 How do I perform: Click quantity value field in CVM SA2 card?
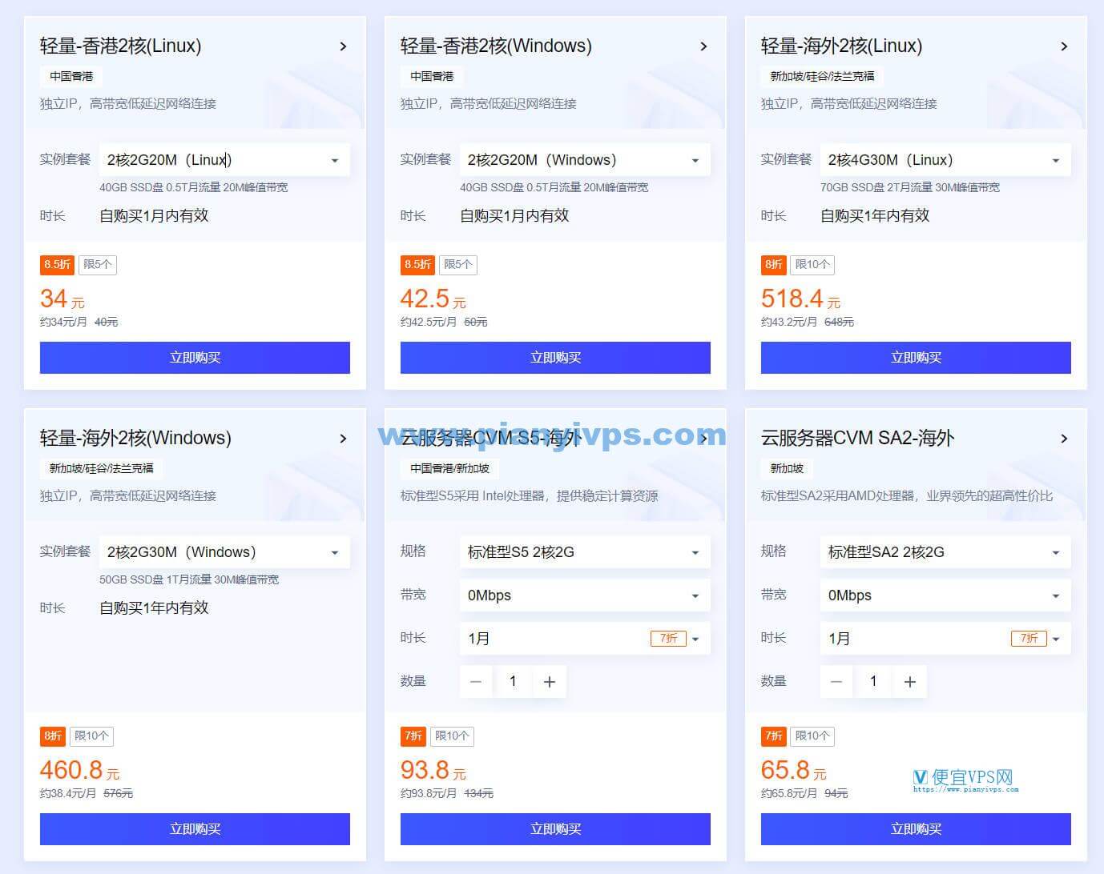pyautogui.click(x=873, y=682)
